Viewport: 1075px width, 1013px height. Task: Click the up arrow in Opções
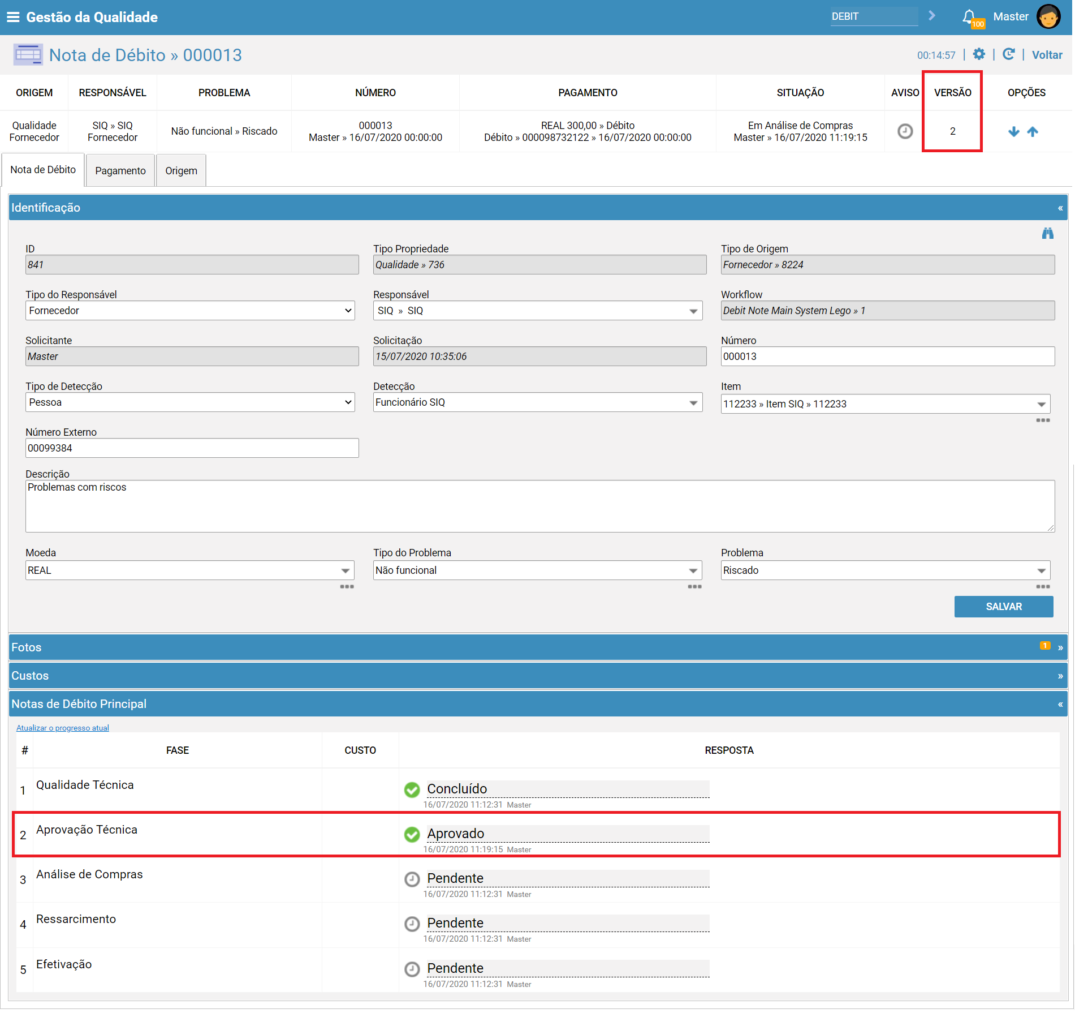tap(1033, 131)
